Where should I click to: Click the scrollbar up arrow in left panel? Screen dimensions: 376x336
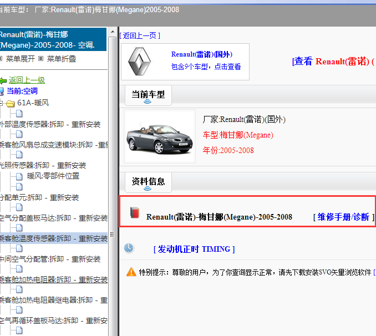(113, 32)
